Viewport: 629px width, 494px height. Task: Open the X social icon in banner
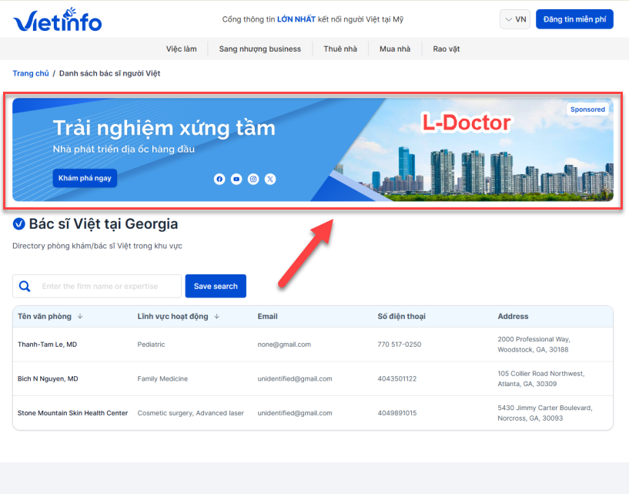[270, 179]
